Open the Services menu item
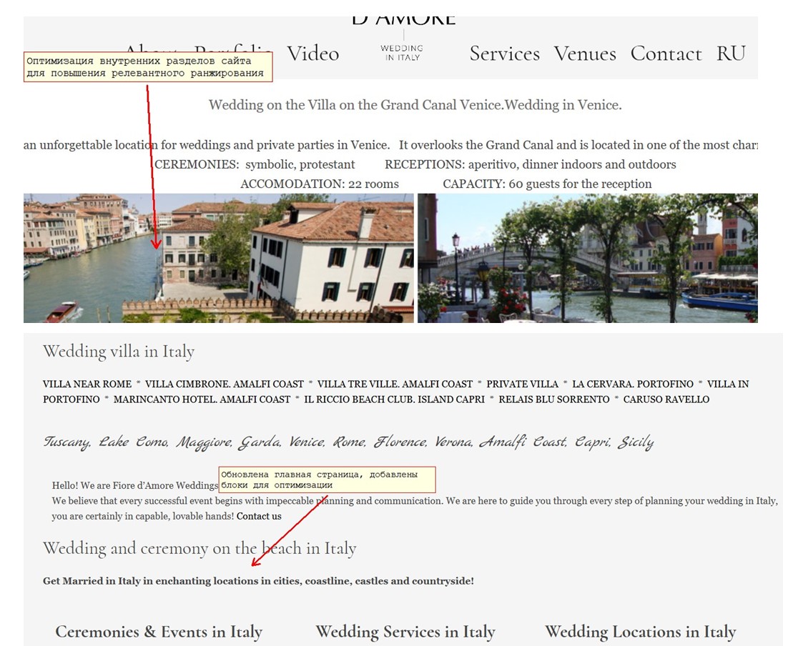Viewport: 793px width, 646px height. tap(505, 54)
